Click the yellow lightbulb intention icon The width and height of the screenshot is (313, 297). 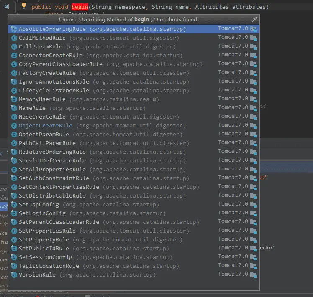pyautogui.click(x=24, y=6)
